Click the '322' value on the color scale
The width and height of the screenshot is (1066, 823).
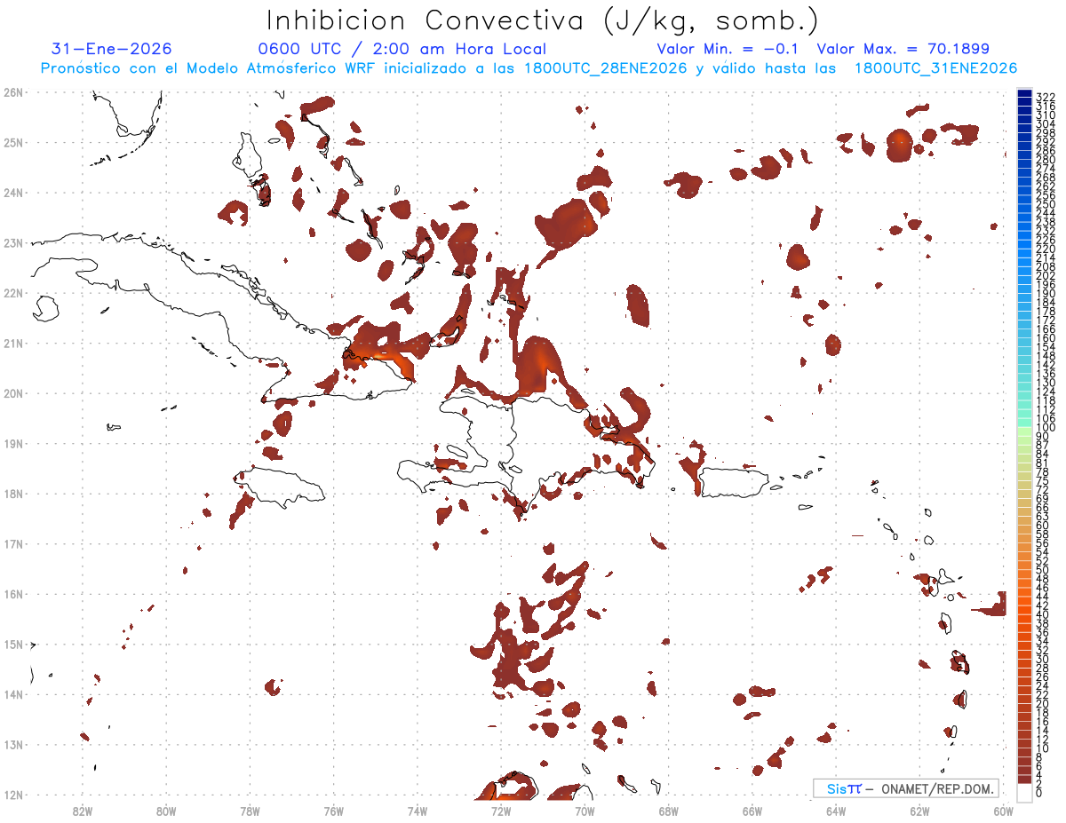click(1046, 97)
